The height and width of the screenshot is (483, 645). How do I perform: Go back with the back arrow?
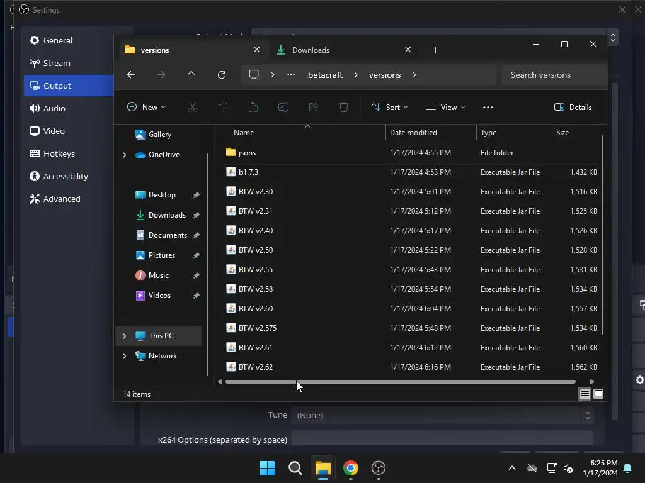point(131,75)
